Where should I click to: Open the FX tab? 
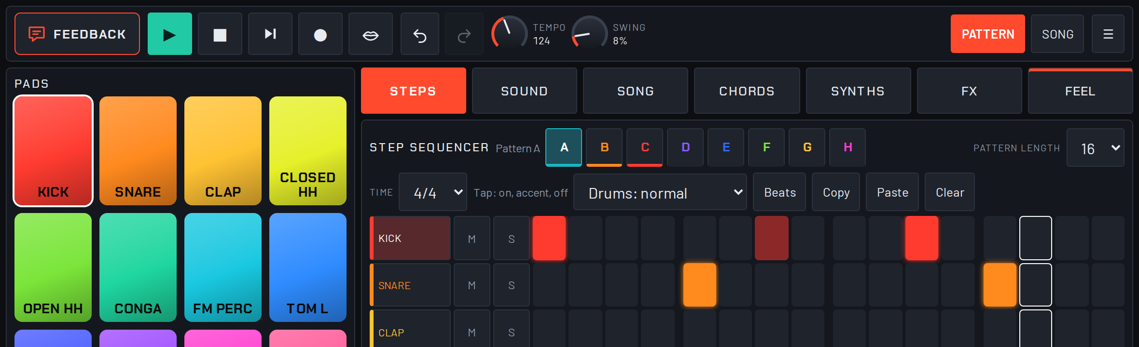click(x=969, y=91)
